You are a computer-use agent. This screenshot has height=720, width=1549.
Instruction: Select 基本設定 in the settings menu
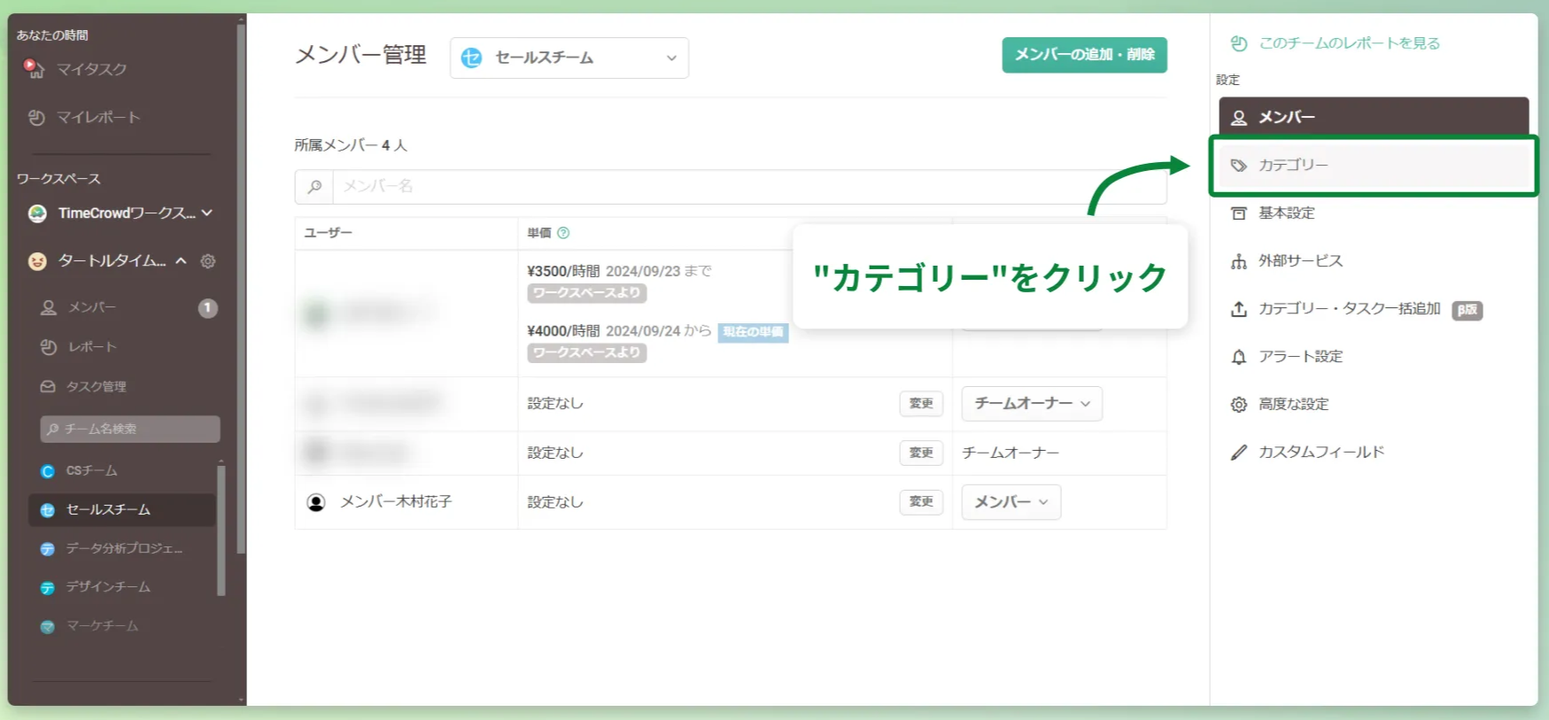coord(1286,213)
